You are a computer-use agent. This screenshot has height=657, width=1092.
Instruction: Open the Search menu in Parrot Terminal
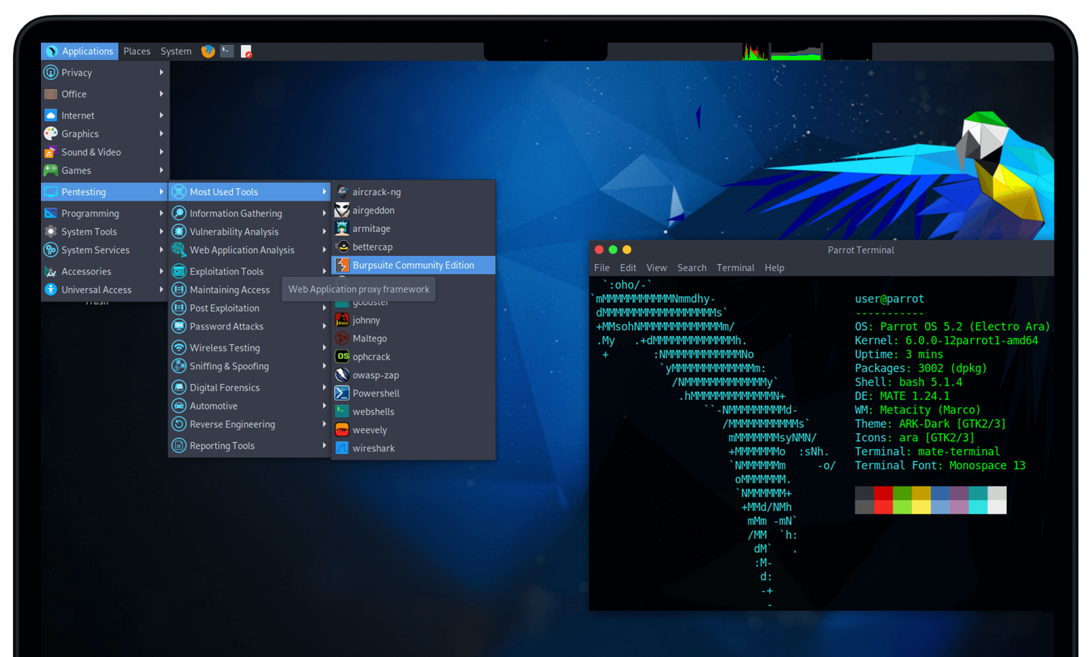tap(691, 267)
